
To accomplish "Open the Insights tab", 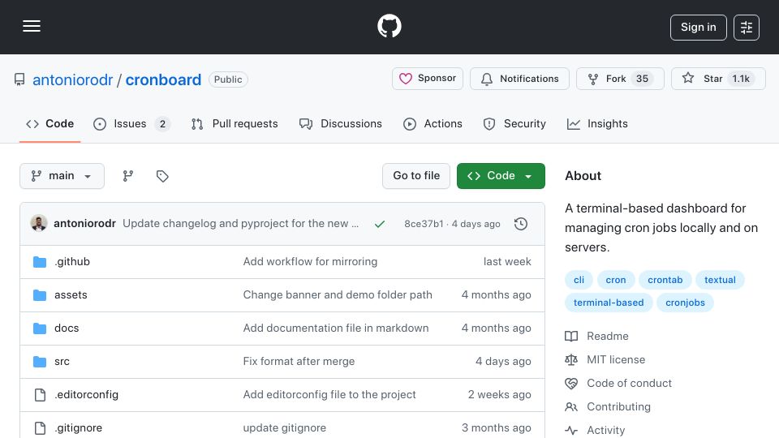I will point(597,123).
